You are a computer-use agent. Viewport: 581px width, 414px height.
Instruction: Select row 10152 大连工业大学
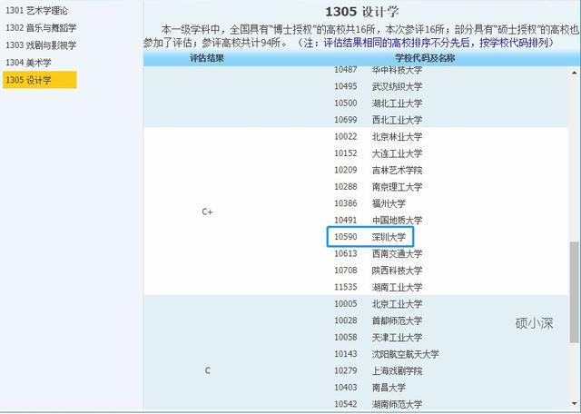pyautogui.click(x=378, y=153)
